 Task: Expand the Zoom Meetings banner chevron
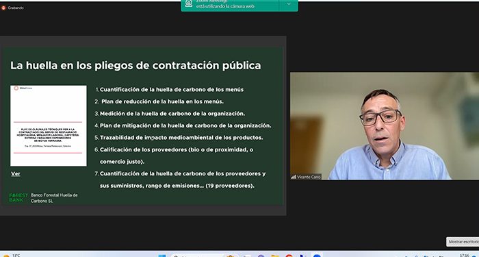point(288,4)
